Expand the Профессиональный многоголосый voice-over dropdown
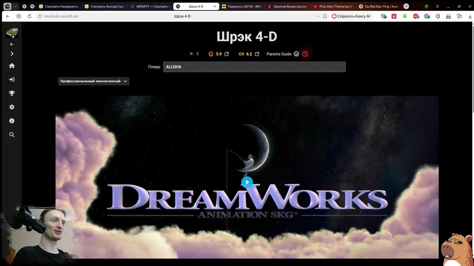 click(93, 81)
